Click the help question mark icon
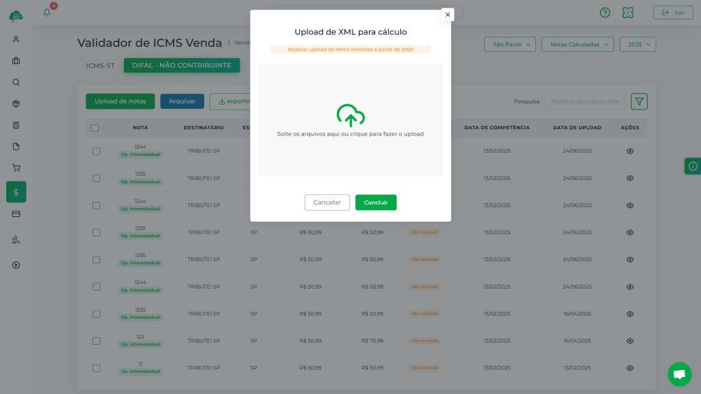The image size is (701, 394). point(604,12)
